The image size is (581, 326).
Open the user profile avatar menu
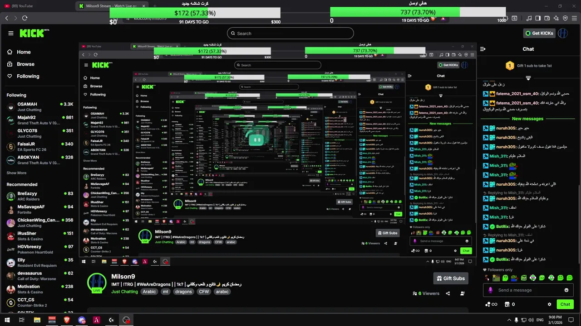tap(563, 33)
